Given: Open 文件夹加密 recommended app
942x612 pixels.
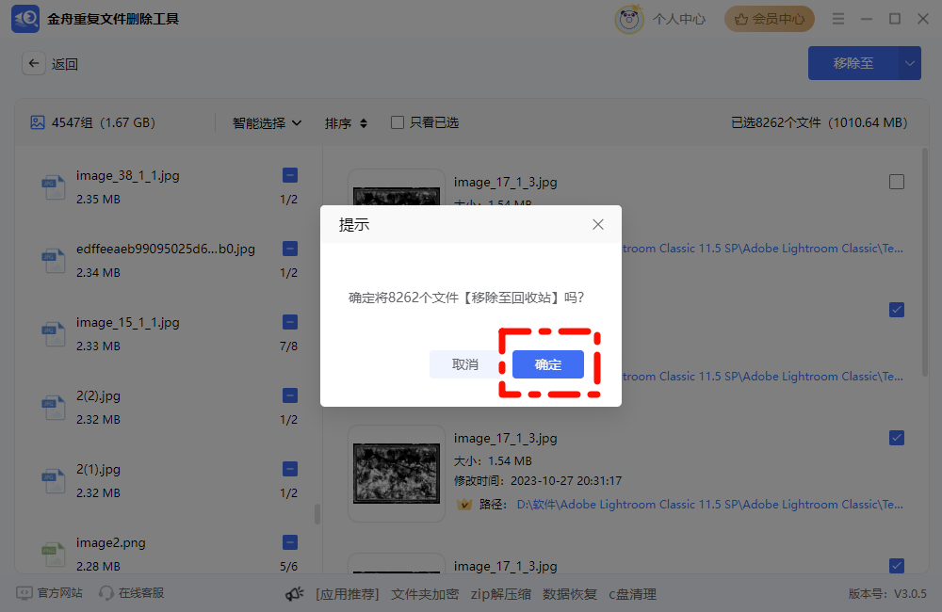Looking at the screenshot, I should click(425, 594).
